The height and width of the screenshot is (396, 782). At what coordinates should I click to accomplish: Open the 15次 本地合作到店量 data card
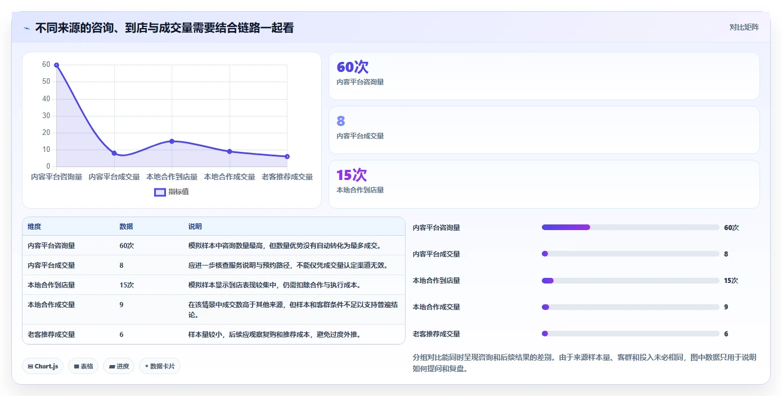544,184
